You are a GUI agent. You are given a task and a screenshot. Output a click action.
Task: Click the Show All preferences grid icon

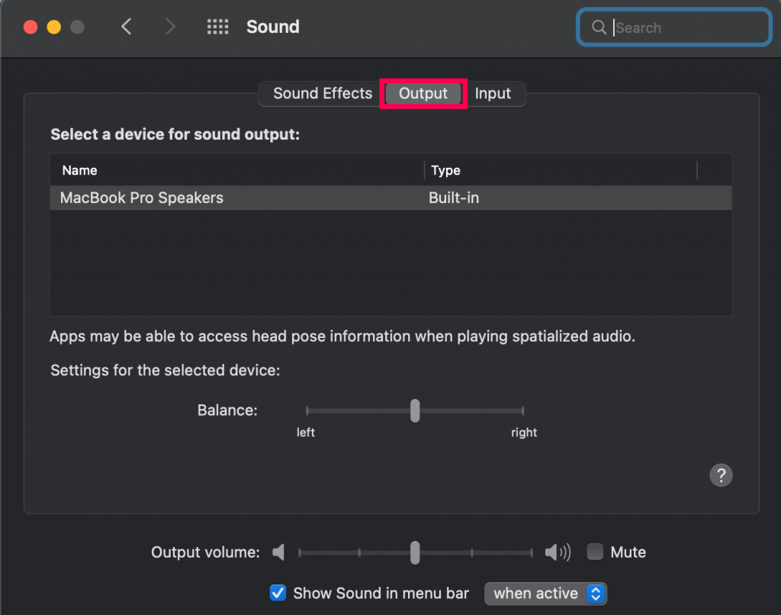point(217,27)
